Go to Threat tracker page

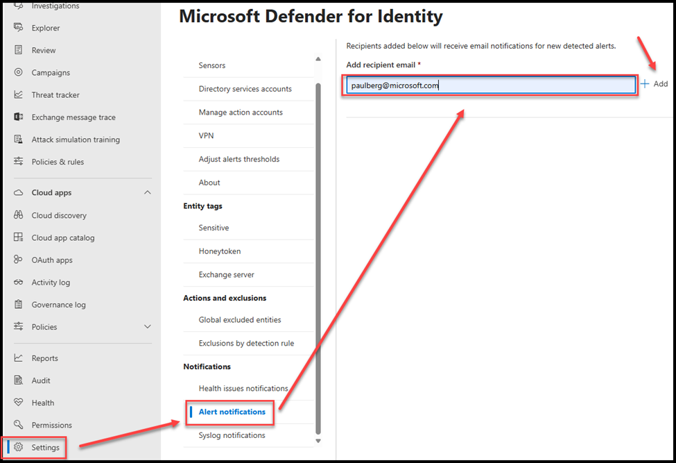pos(55,94)
